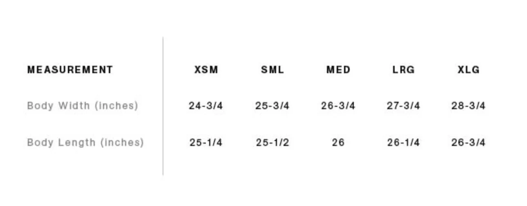Click the LRG body length value 26-1/4

pos(404,143)
